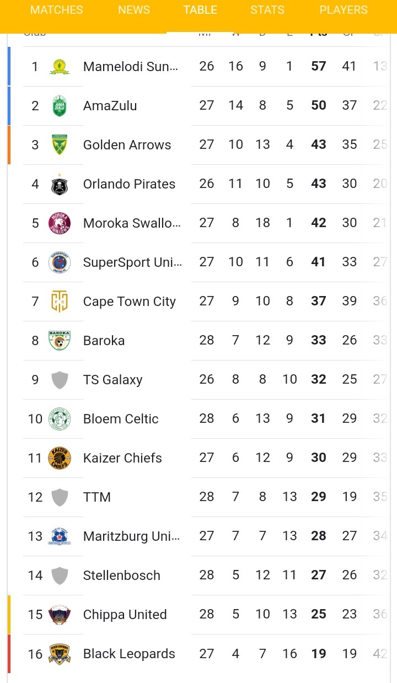Open the Chippa United club crest
The image size is (397, 683).
pos(60,615)
